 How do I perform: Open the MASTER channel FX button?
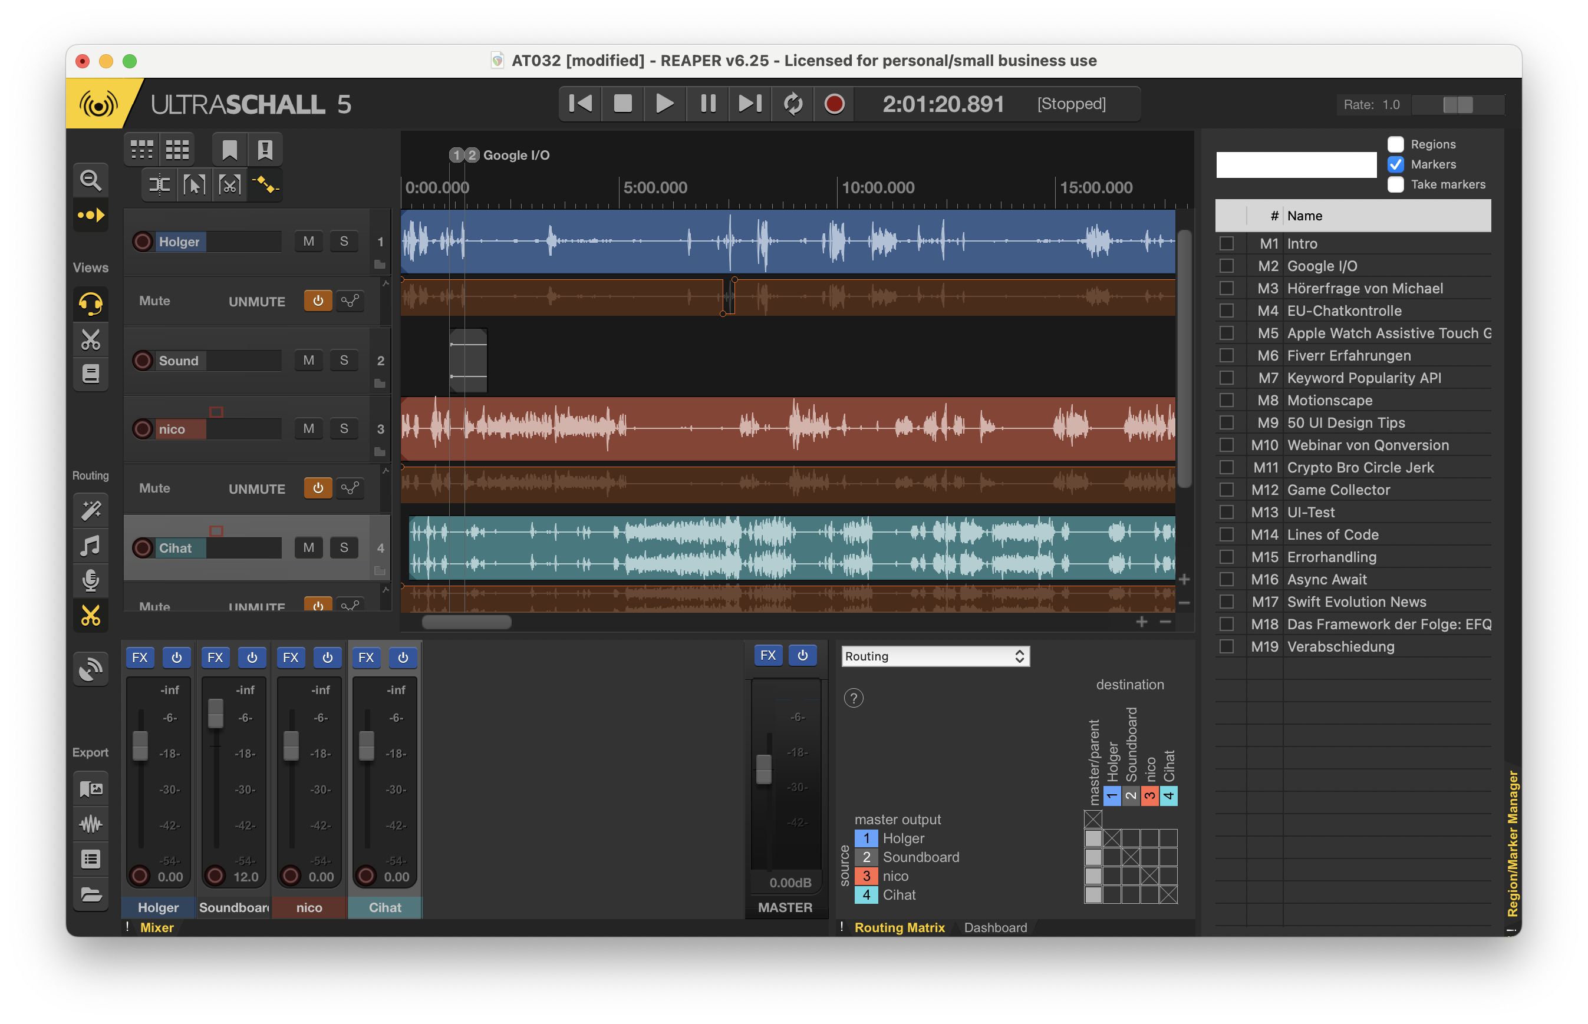coord(767,656)
